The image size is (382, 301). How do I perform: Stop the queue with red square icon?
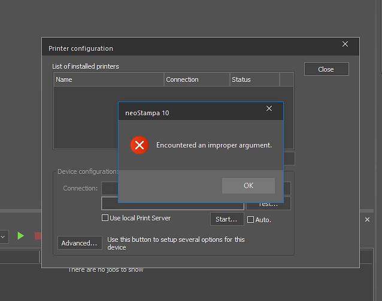[38, 236]
